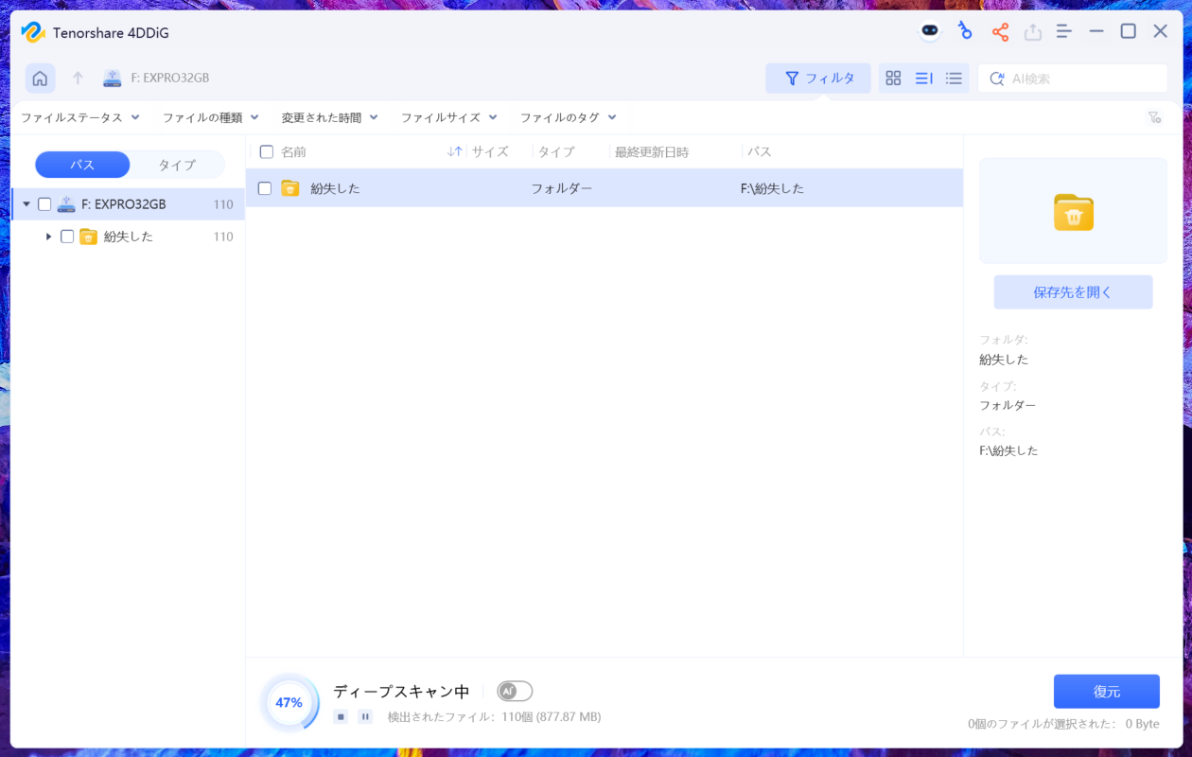Image resolution: width=1192 pixels, height=757 pixels.
Task: Switch to grid thumbnail view
Action: coord(893,79)
